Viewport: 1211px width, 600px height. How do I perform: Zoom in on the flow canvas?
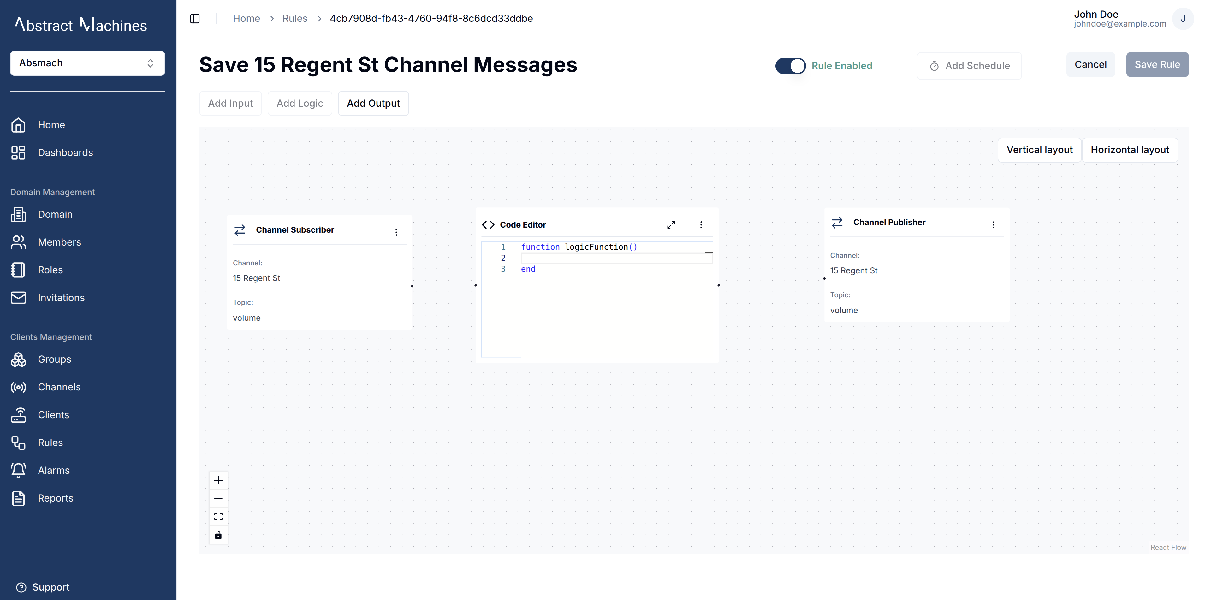pyautogui.click(x=218, y=481)
